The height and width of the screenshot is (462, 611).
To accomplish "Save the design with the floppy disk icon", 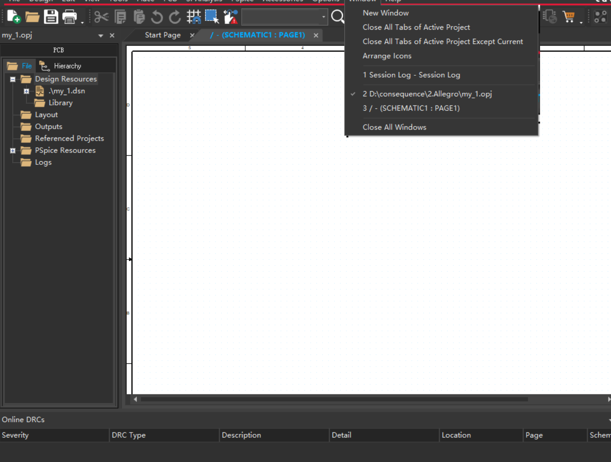I will [51, 17].
